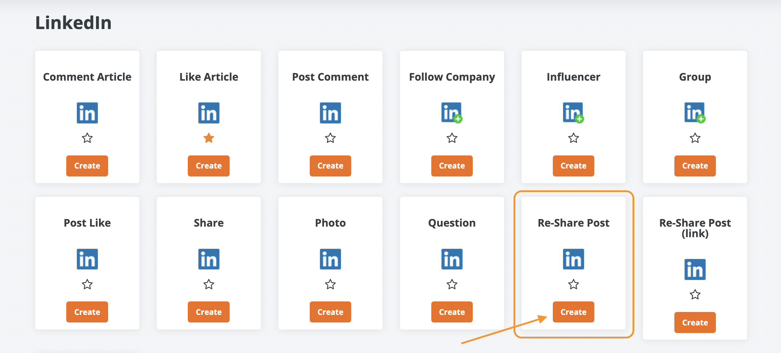Click the LinkedIn icon on Comment Article card
This screenshot has height=353, width=781.
click(87, 113)
